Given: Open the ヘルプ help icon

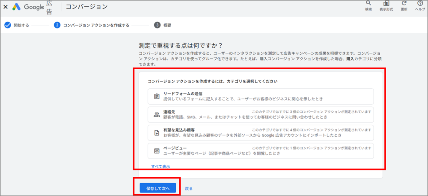Looking at the screenshot, I should (420, 3).
